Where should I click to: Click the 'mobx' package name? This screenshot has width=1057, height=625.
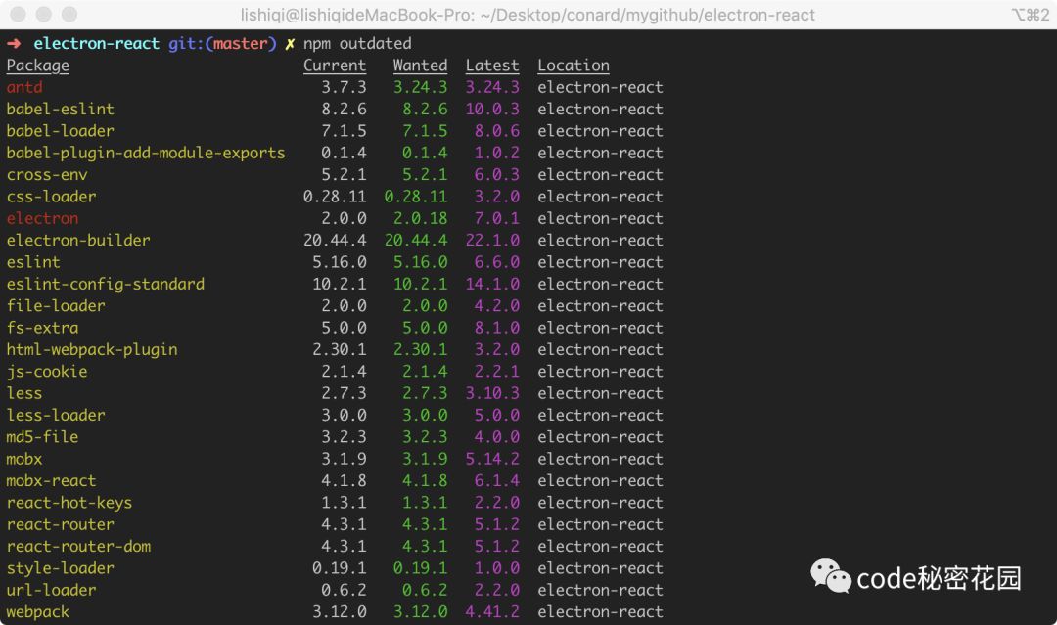24,459
